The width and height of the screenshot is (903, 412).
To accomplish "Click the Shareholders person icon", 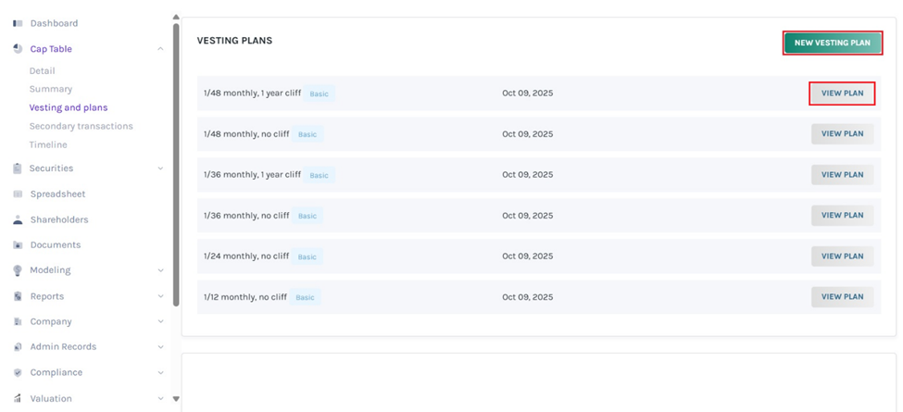I will tap(18, 220).
